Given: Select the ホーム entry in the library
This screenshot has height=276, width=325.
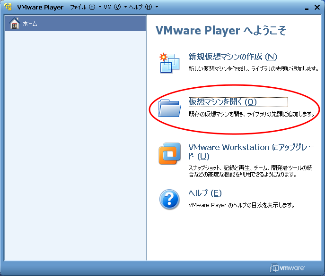Looking at the screenshot, I should tap(75, 23).
